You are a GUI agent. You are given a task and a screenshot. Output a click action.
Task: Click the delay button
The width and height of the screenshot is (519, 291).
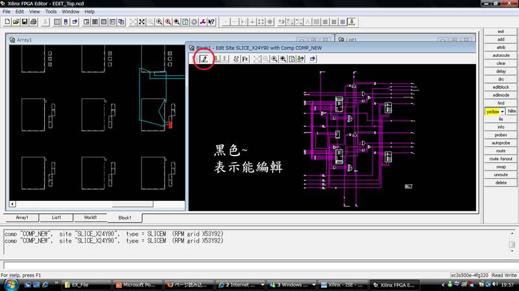coord(500,71)
